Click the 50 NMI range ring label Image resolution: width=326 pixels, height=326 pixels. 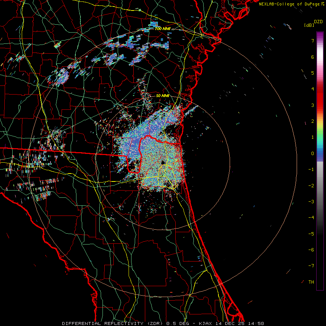(163, 96)
